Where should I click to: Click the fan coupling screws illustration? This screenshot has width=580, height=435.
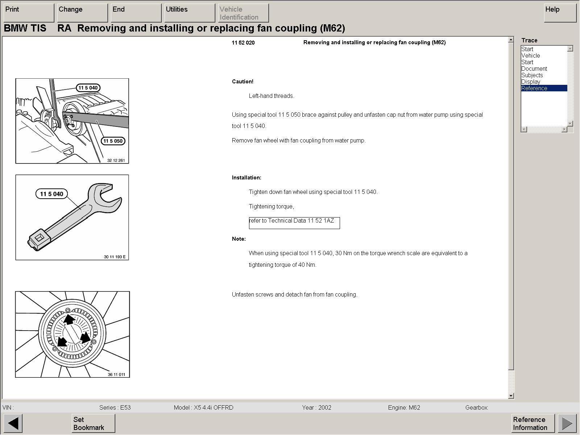pos(72,334)
